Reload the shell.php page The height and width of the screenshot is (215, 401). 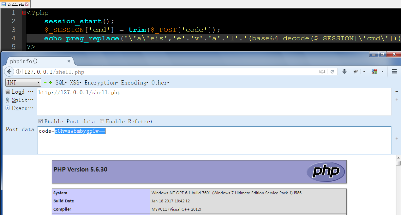332,72
